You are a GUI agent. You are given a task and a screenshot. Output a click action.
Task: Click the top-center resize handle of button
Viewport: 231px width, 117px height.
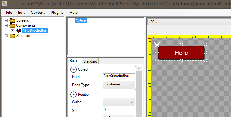(x=181, y=45)
